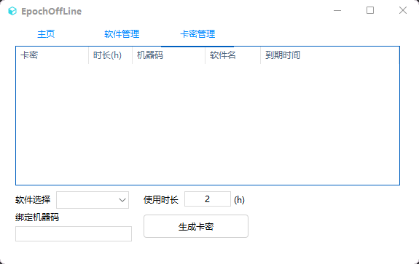Click the 使用时长 label text

pyautogui.click(x=161, y=200)
